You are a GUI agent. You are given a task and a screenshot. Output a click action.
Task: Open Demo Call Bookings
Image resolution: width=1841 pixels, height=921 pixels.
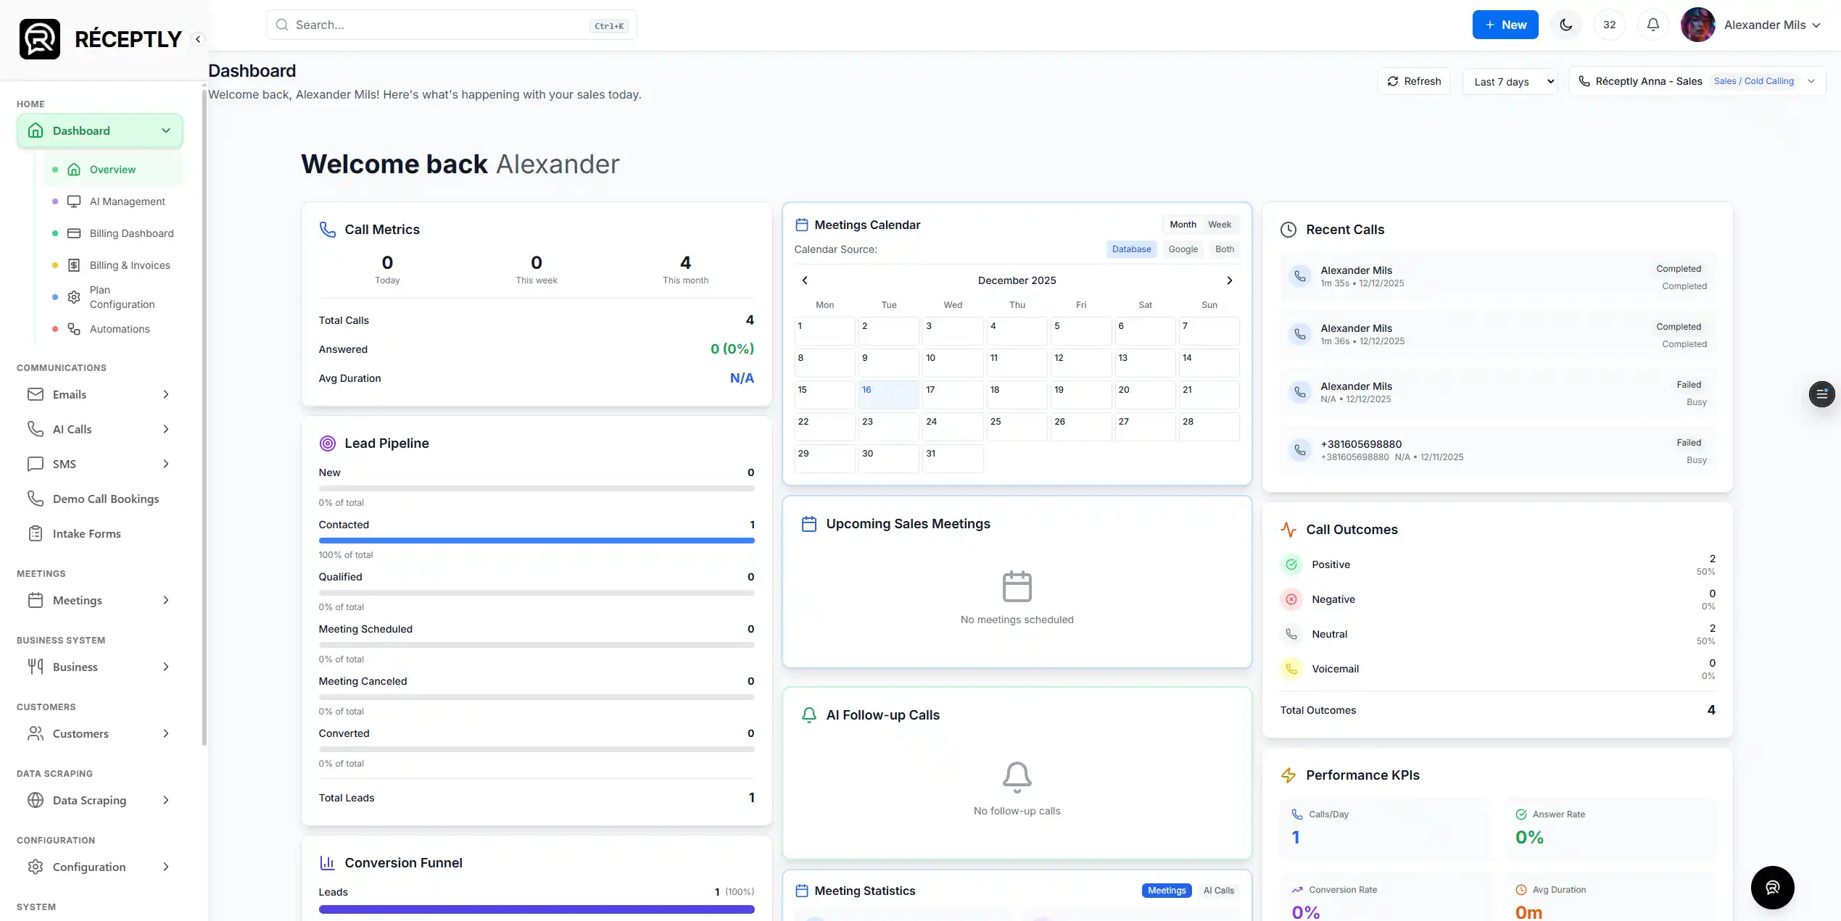coord(100,499)
